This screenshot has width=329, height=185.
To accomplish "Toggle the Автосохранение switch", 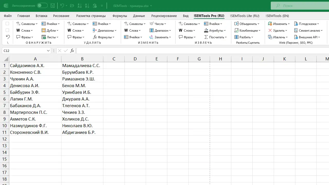I will tap(42, 5).
